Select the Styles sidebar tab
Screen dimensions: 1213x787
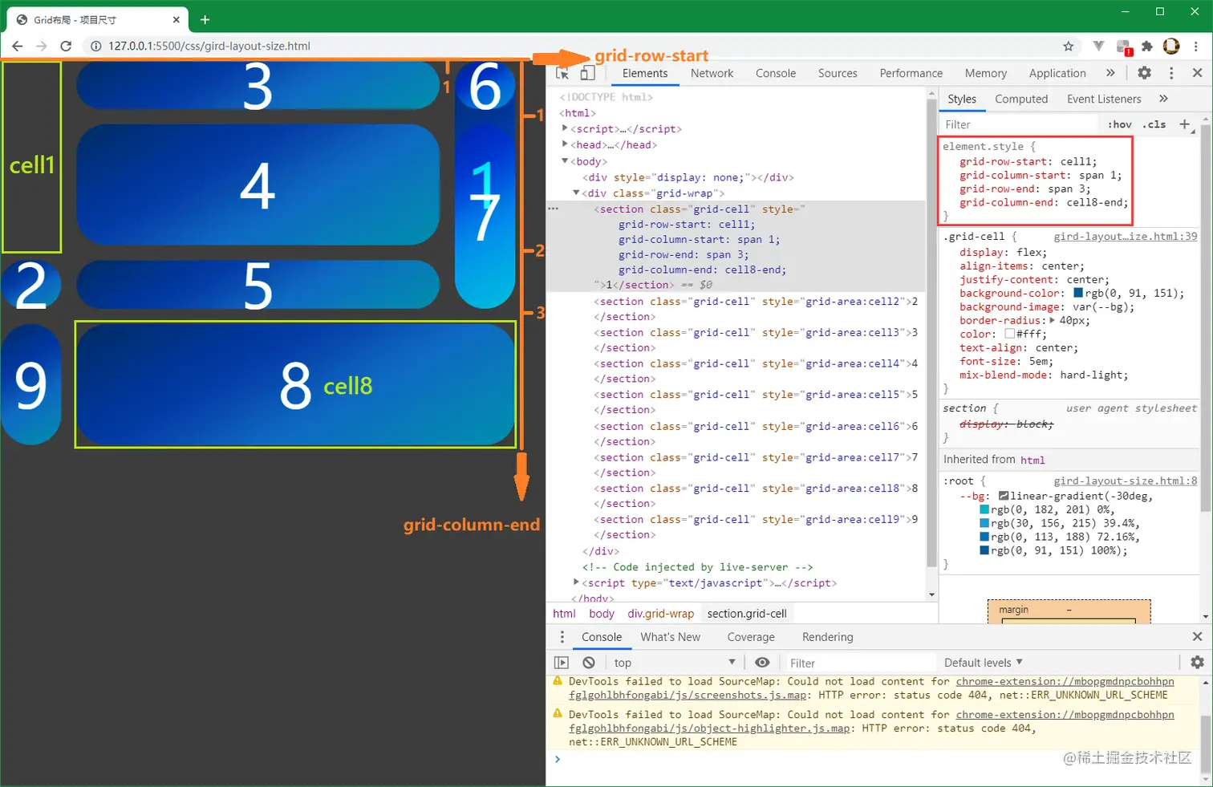coord(962,99)
